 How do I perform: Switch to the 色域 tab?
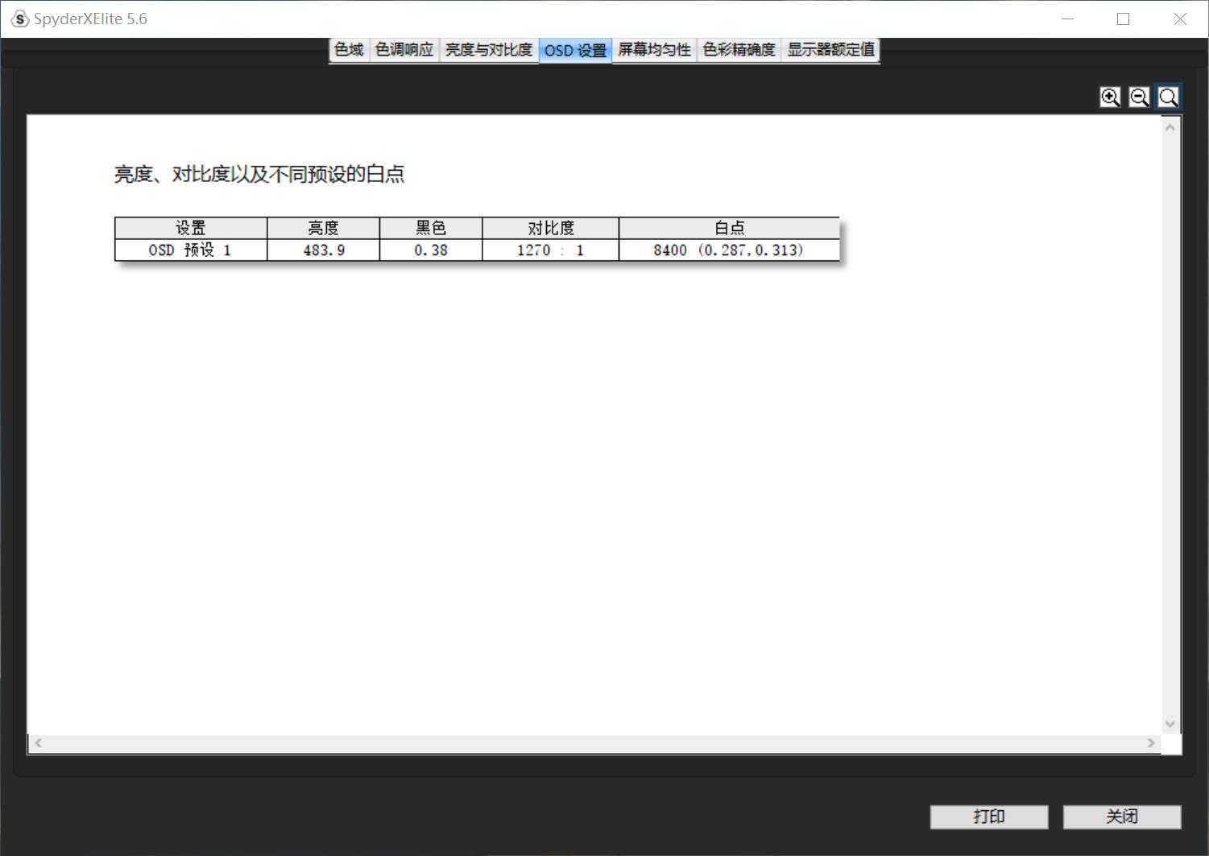348,49
